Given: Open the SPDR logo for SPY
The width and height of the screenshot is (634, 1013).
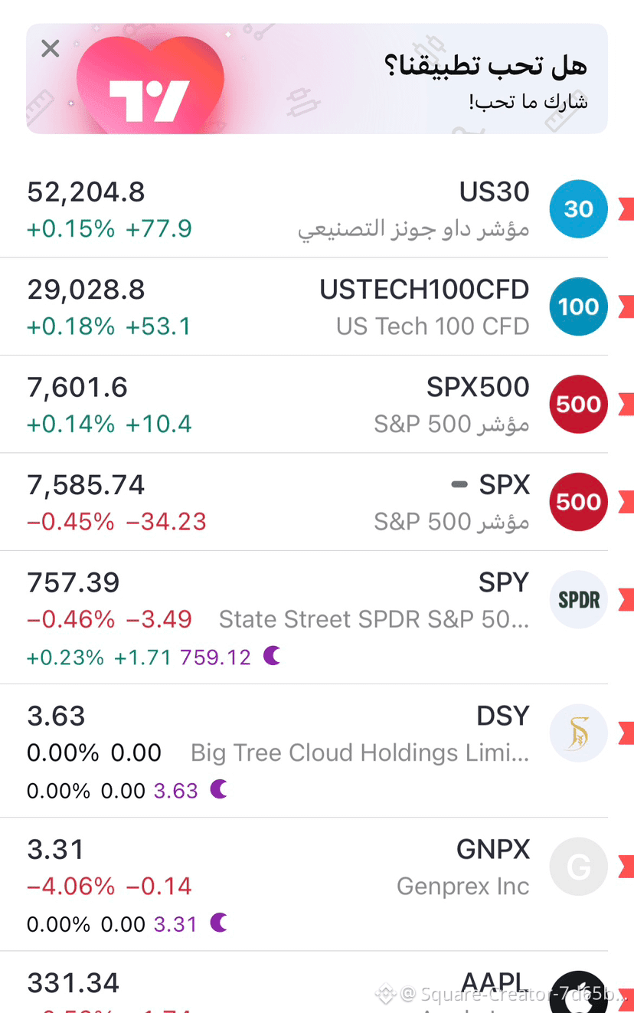Looking at the screenshot, I should click(x=579, y=599).
